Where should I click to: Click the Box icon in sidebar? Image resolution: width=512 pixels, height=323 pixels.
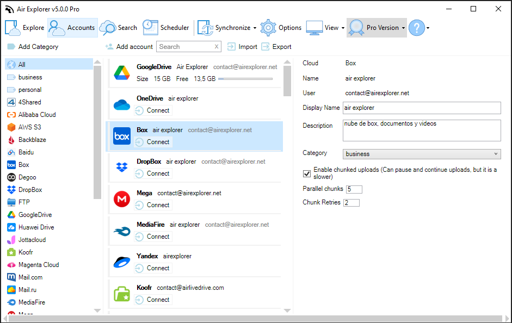click(11, 165)
